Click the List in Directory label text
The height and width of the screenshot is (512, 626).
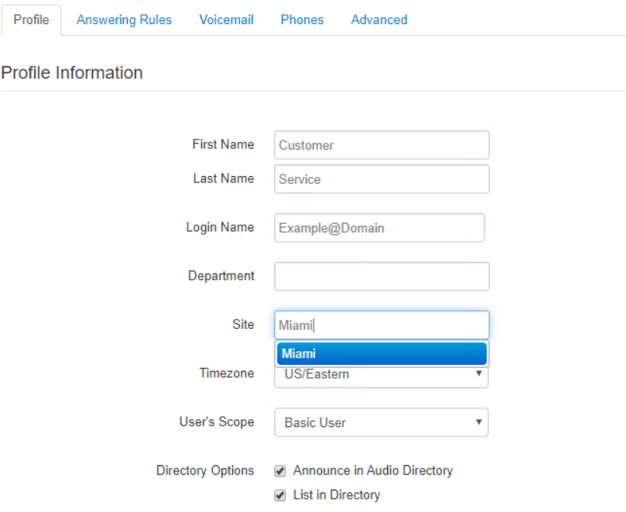[337, 495]
